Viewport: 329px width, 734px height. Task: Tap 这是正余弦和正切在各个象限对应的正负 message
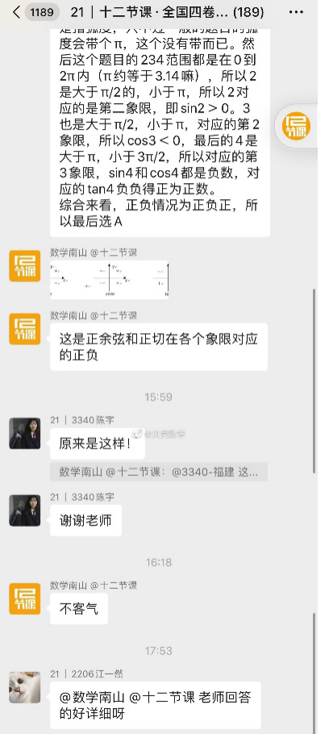pyautogui.click(x=159, y=347)
